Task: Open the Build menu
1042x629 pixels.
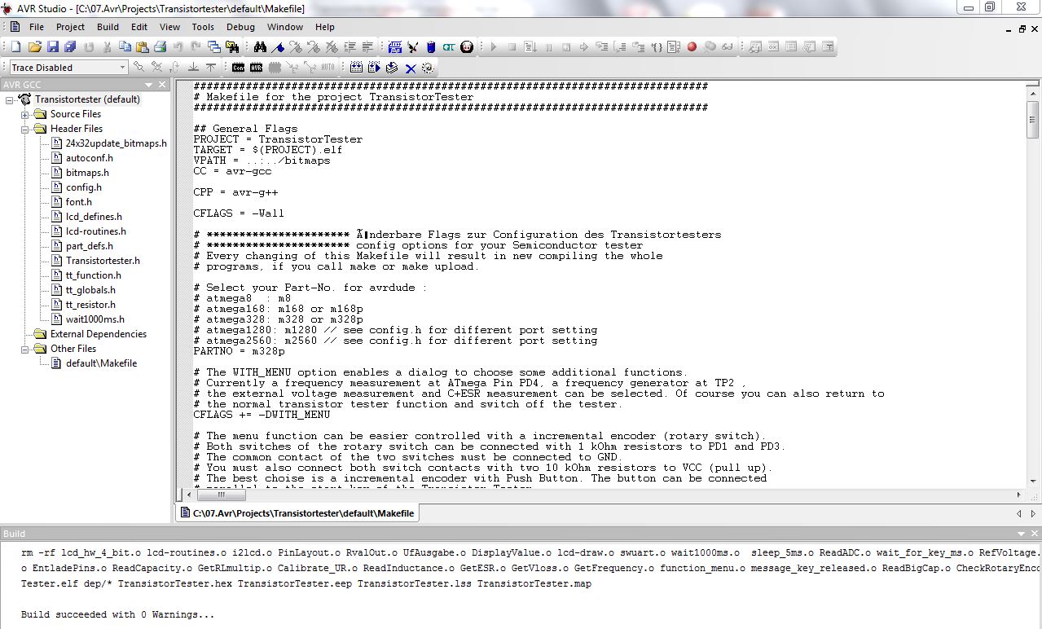Action: pos(108,27)
